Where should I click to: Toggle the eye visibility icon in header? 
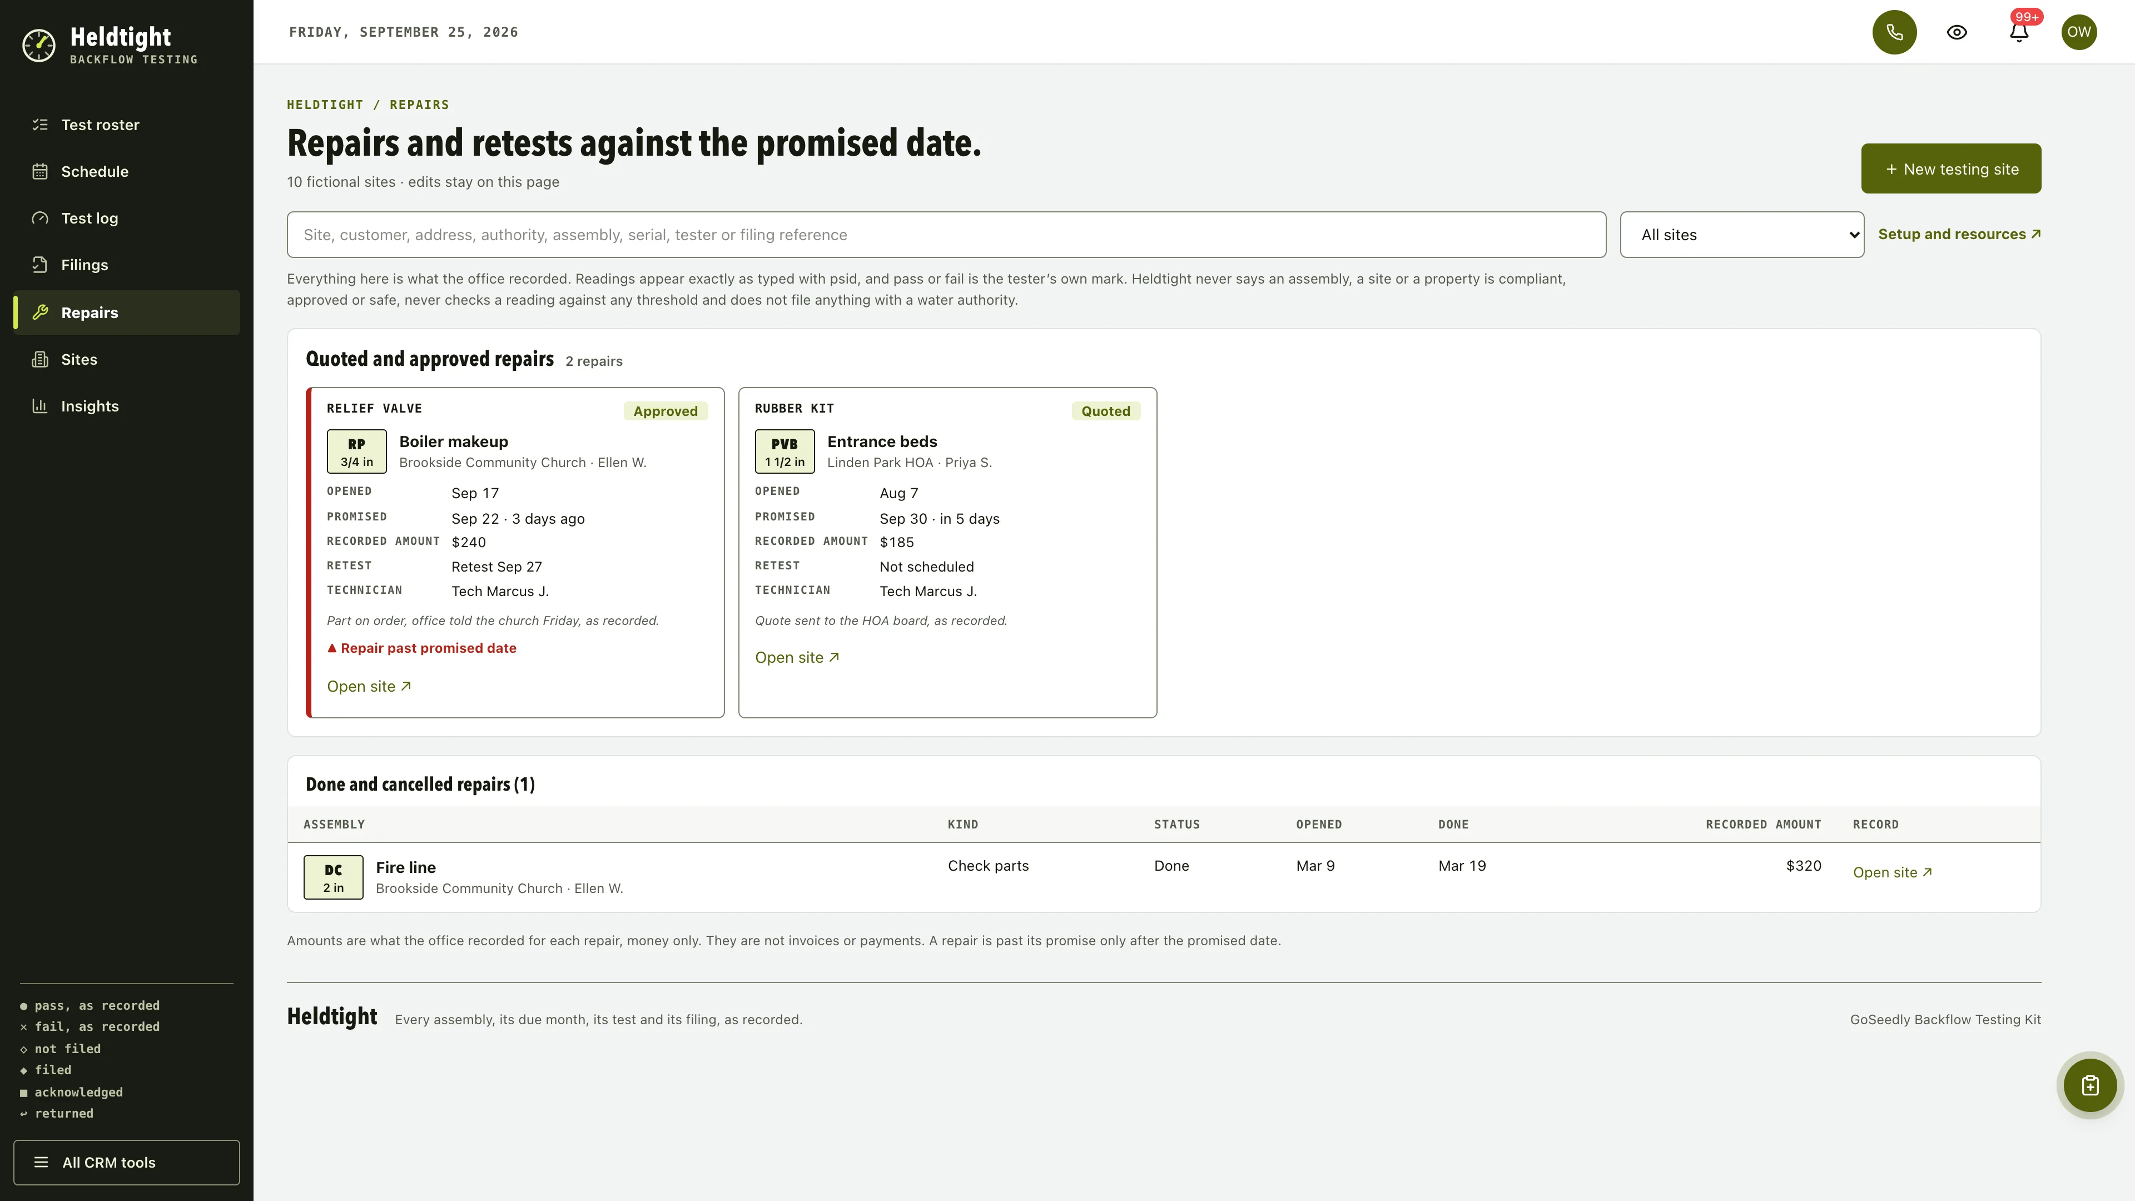(1957, 32)
